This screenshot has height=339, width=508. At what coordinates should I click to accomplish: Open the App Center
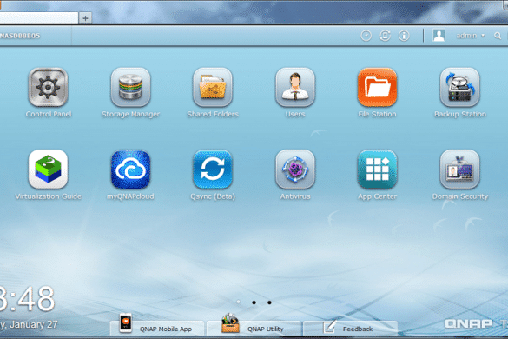pos(377,169)
